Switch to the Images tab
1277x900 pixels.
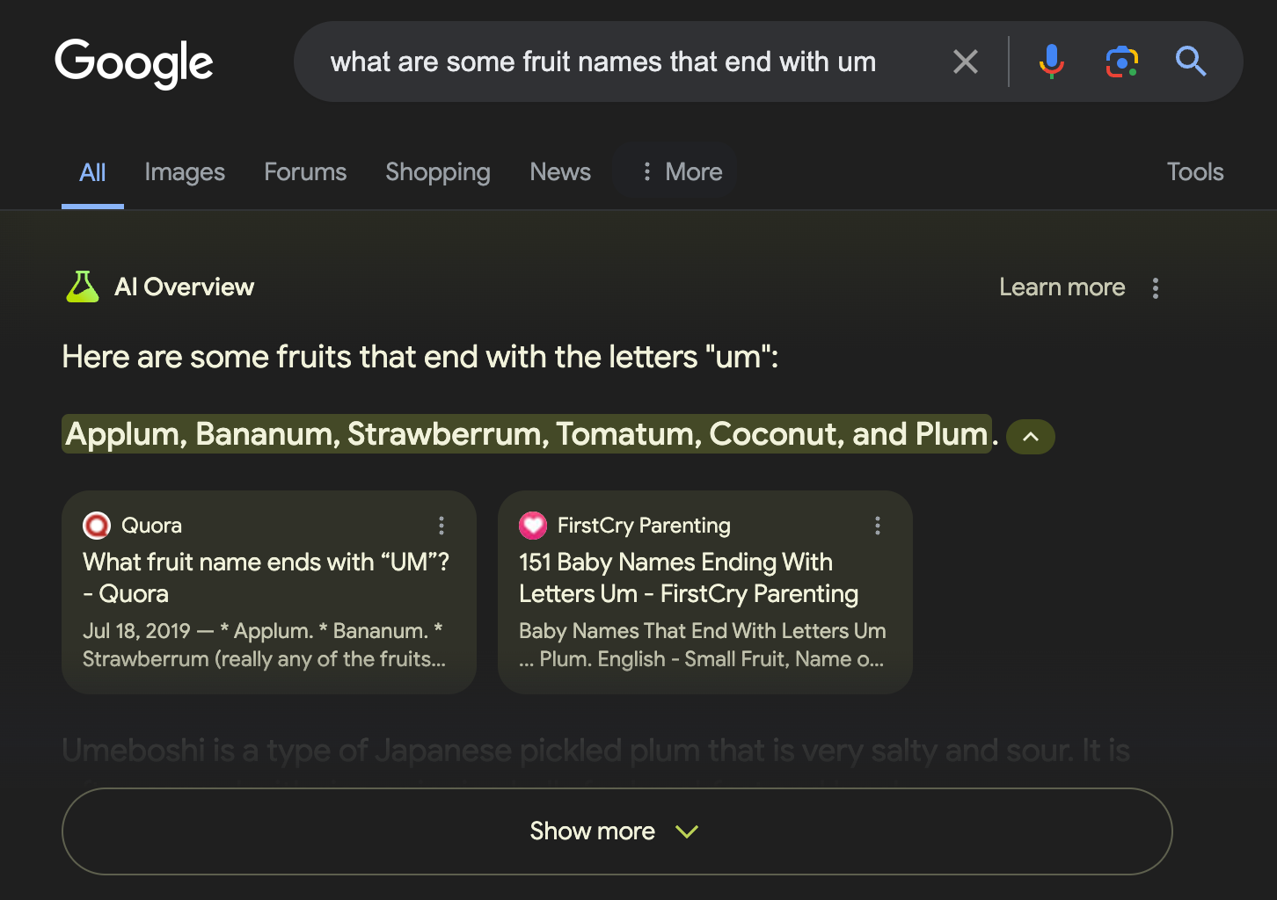185,172
